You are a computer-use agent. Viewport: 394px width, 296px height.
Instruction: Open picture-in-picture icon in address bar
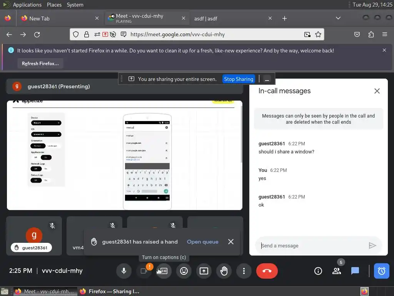click(x=307, y=34)
